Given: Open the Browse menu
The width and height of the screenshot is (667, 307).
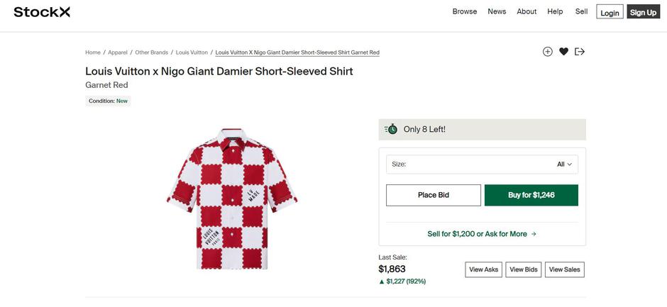Looking at the screenshot, I should tap(465, 11).
